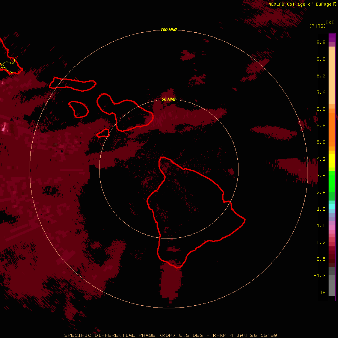The width and height of the screenshot is (338, 338).
Task: Click the 5.0 scale value
Action: (x=321, y=142)
